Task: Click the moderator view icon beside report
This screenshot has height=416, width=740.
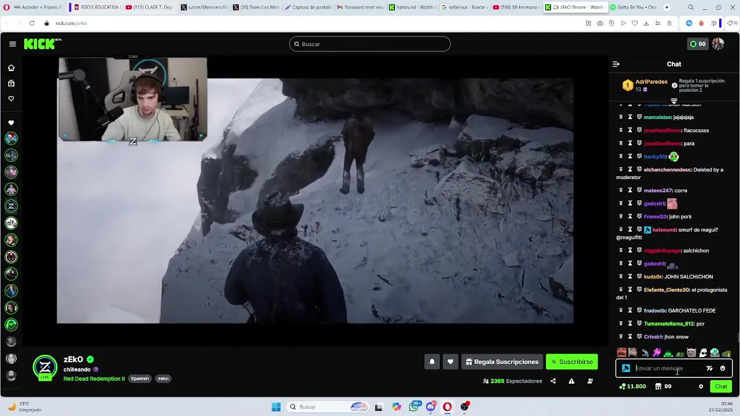Action: pos(590,381)
